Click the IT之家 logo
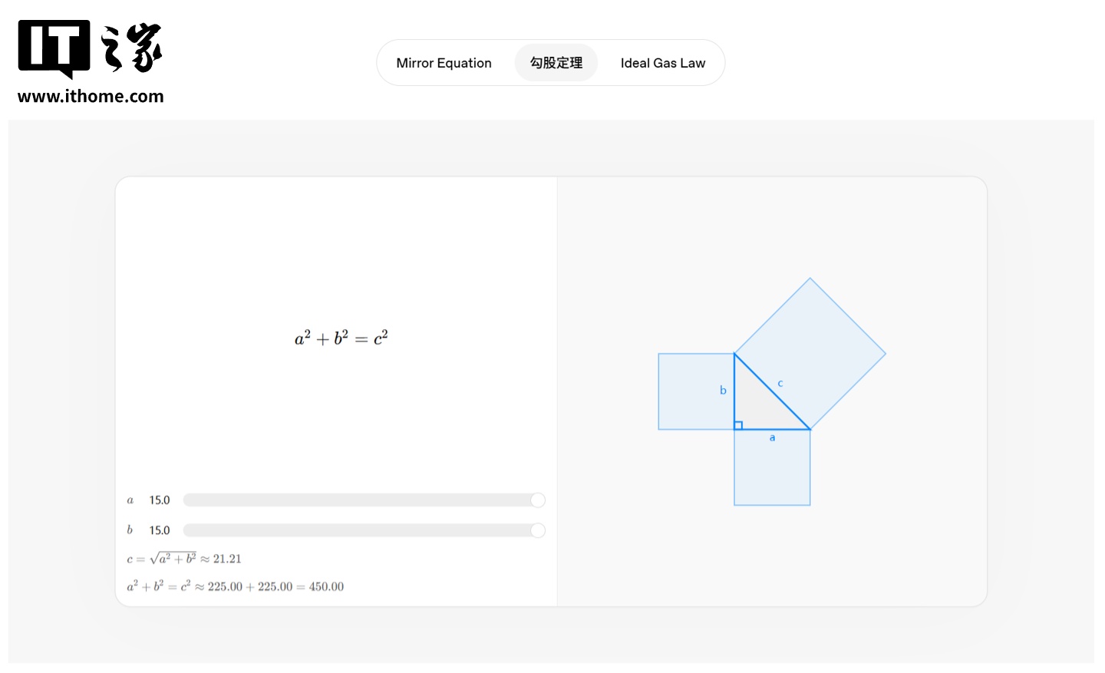This screenshot has height=673, width=1105. [91, 48]
